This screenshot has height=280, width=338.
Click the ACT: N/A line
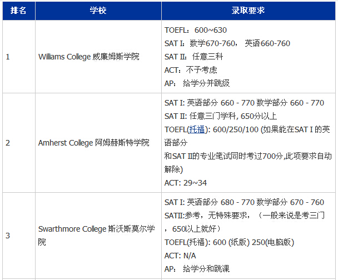pyautogui.click(x=181, y=256)
